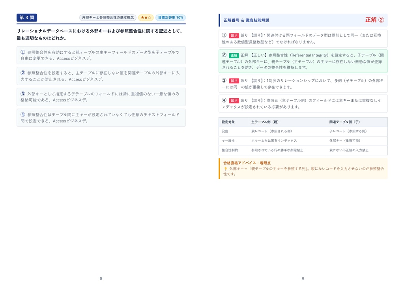
Task: Select answer choice ① about changing data types
Action: click(101, 55)
